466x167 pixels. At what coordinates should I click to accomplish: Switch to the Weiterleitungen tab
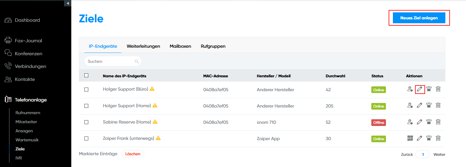[143, 46]
